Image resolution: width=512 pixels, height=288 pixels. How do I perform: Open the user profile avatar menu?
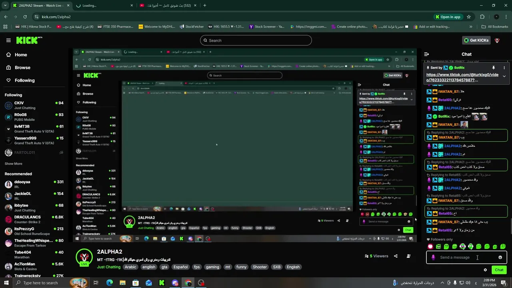497,40
